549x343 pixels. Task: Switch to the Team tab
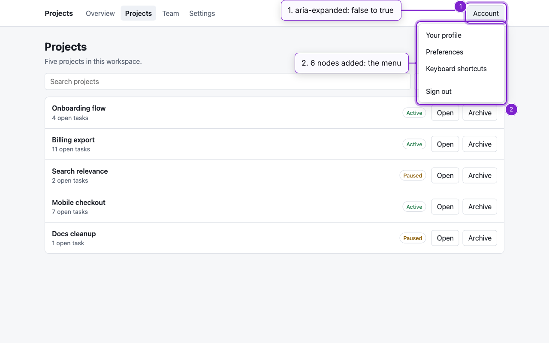coord(171,13)
